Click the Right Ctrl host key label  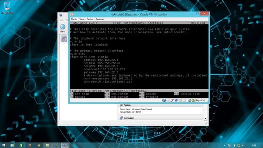[200, 100]
